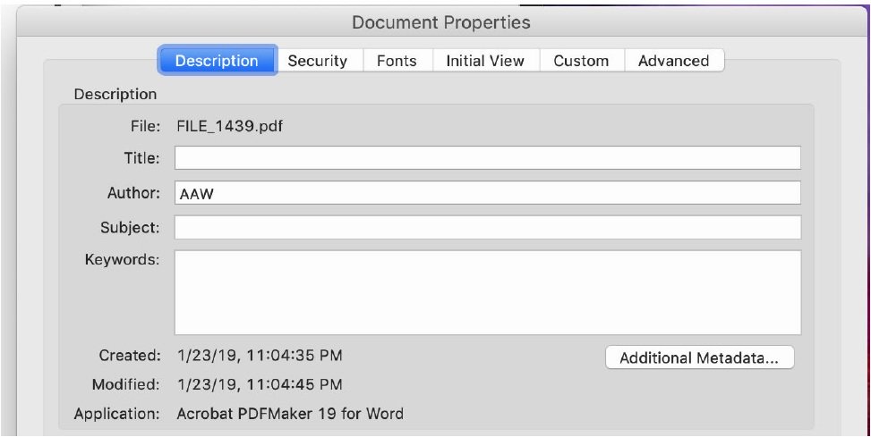Image resolution: width=871 pixels, height=437 pixels.
Task: Select the Fonts tab
Action: pyautogui.click(x=397, y=61)
